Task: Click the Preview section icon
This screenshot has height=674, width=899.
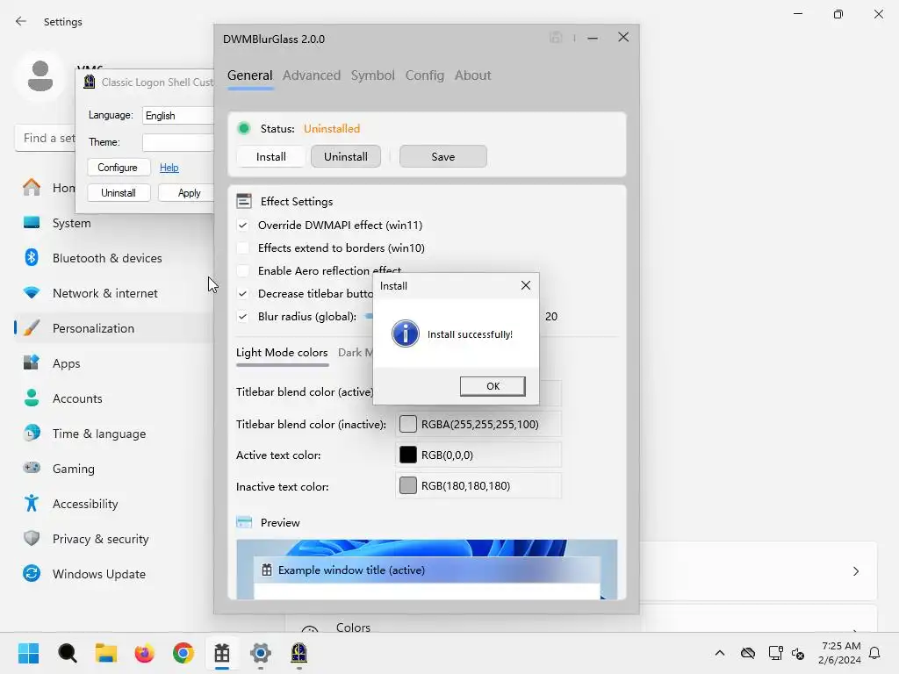Action: click(244, 522)
